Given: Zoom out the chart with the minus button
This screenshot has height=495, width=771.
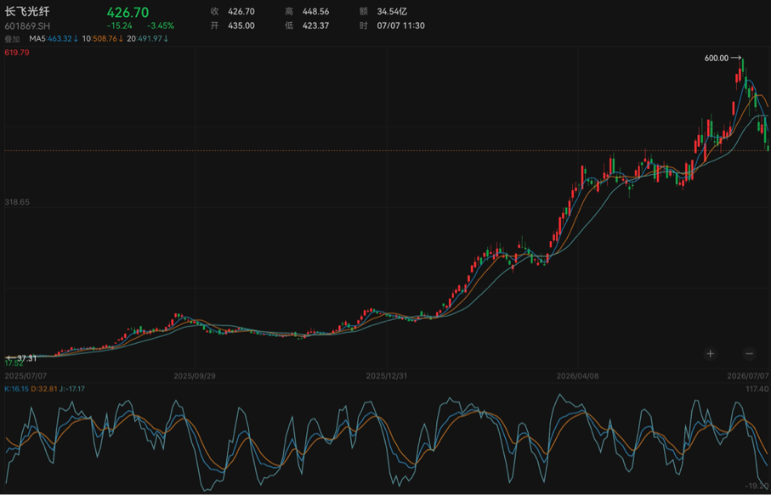Looking at the screenshot, I should coord(749,353).
